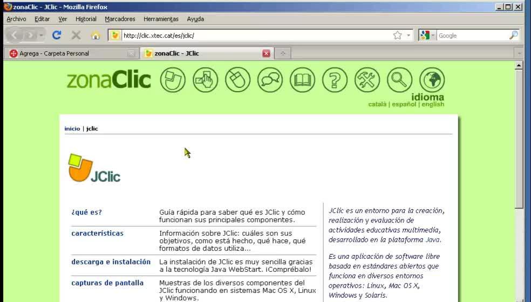Click the site favicon in the address bar
This screenshot has width=531, height=302.
pyautogui.click(x=115, y=35)
